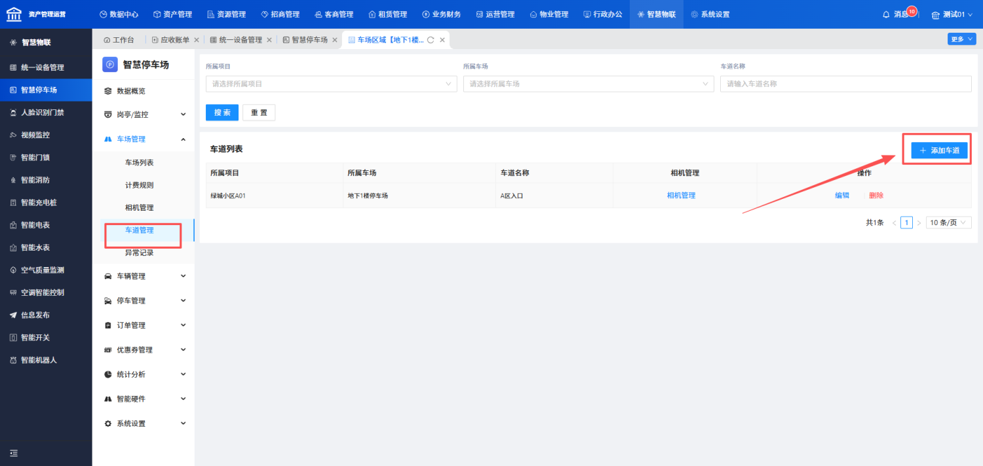Viewport: 983px width, 466px height.
Task: Open 数据概览 in the parking menu
Action: 144,91
